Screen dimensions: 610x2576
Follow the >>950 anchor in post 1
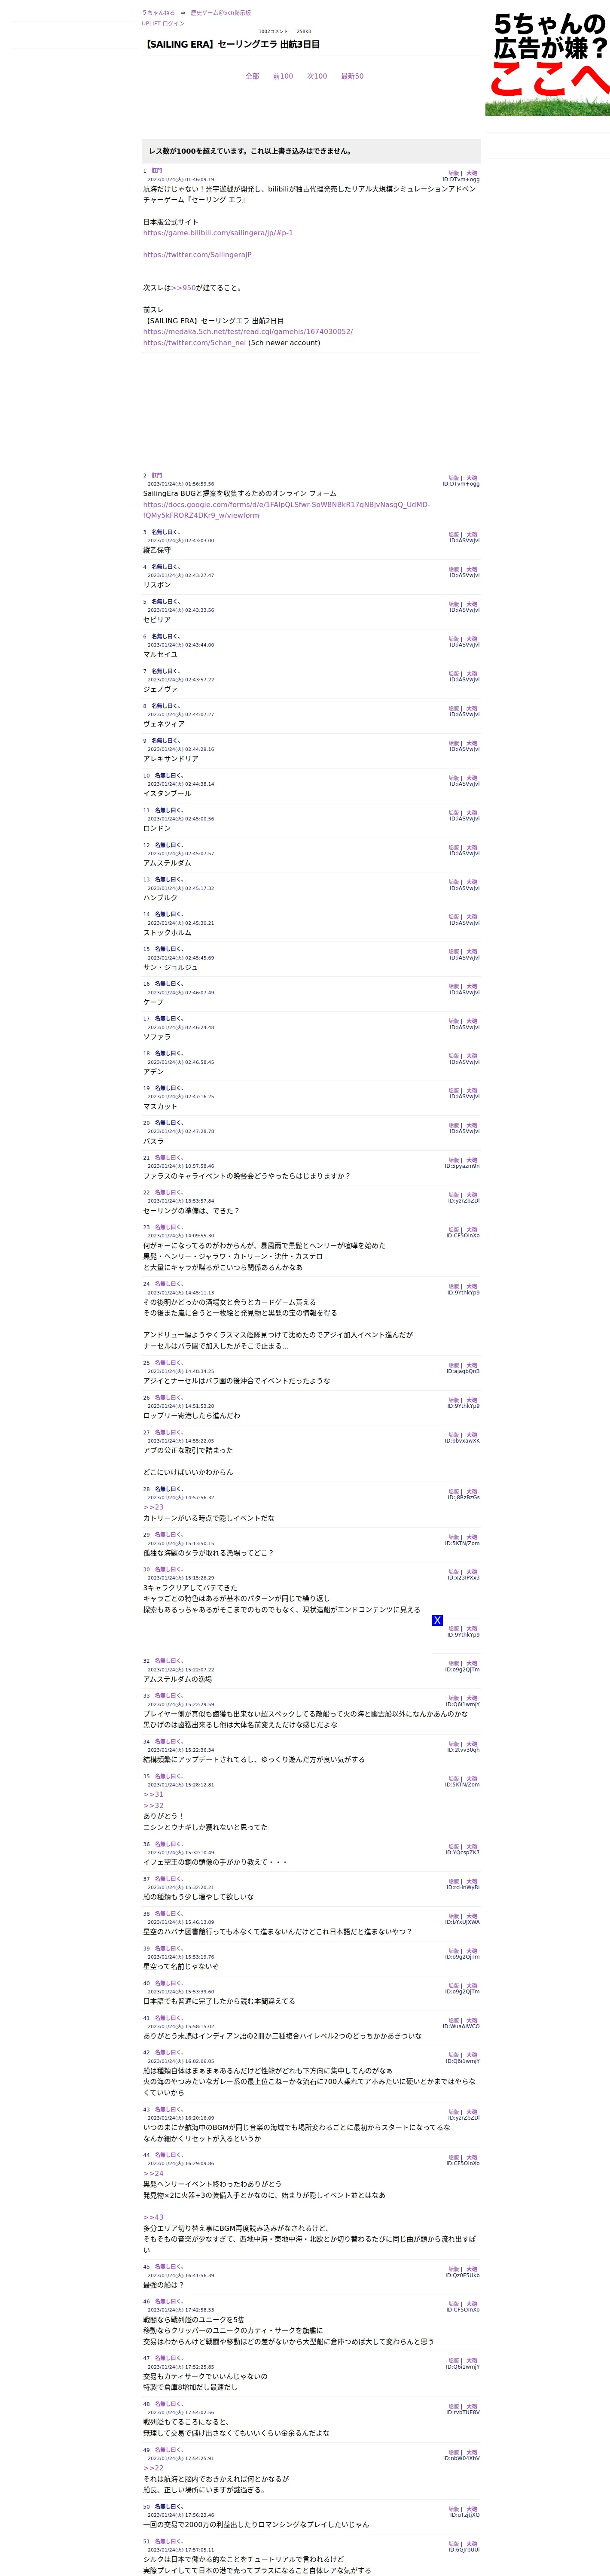pos(184,288)
